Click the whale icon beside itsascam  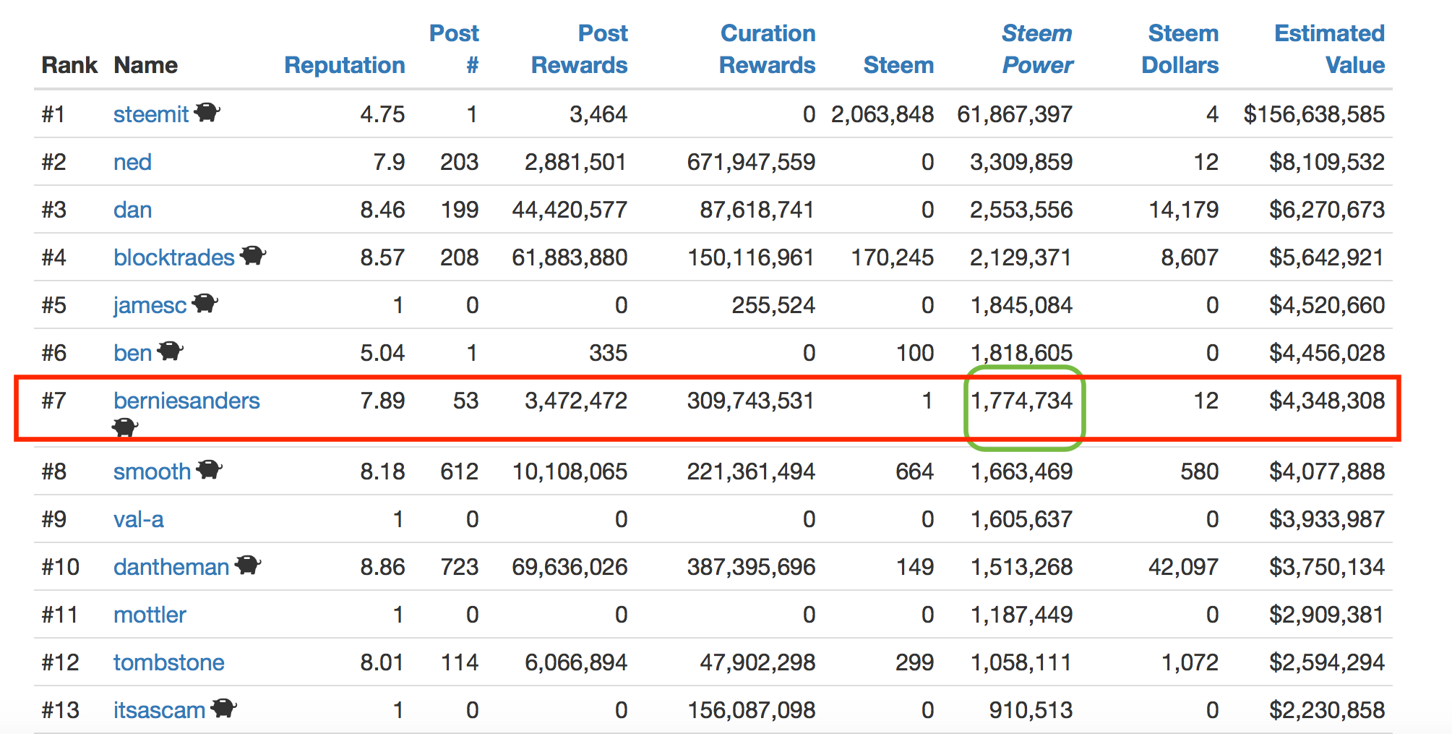point(224,708)
